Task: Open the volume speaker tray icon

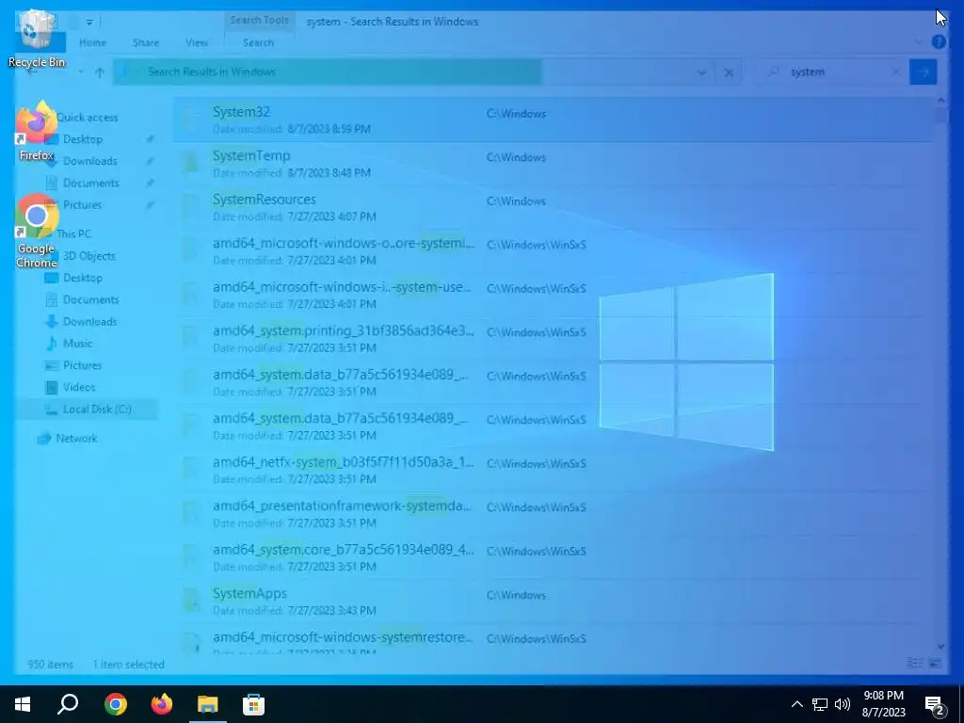Action: [x=843, y=704]
